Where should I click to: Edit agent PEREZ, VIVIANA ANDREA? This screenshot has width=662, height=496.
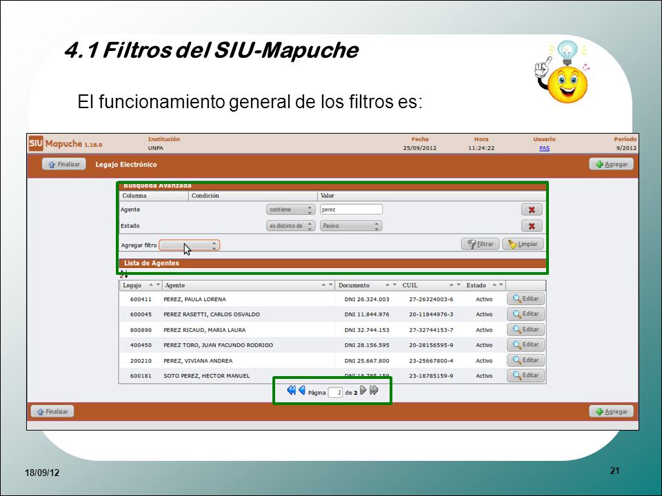(525, 360)
